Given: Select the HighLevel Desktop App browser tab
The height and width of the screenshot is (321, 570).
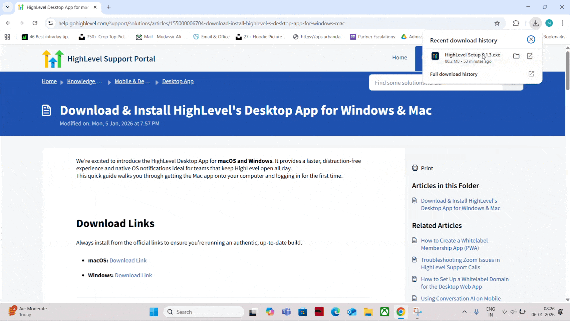Looking at the screenshot, I should click(57, 7).
